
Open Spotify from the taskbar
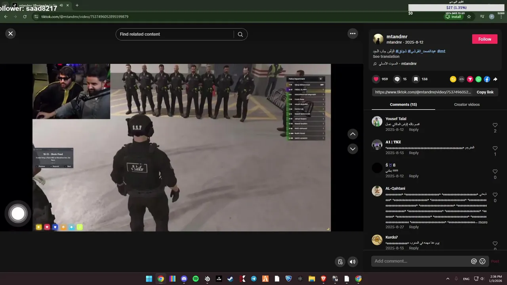click(196, 279)
